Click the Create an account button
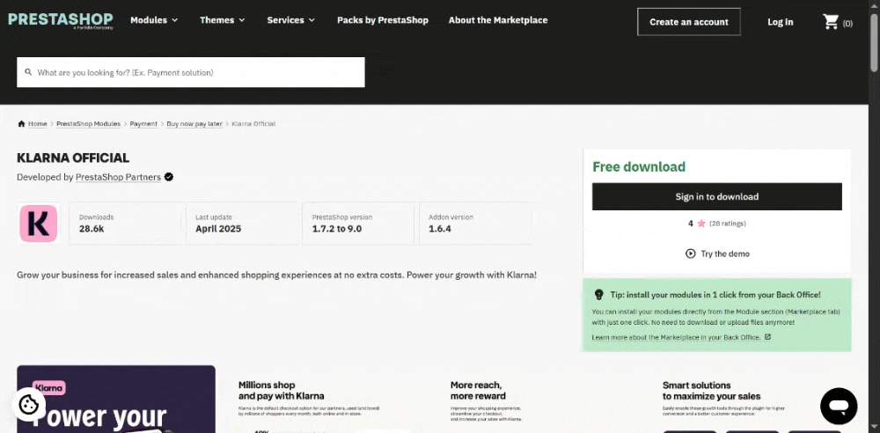This screenshot has width=880, height=433. tap(689, 22)
